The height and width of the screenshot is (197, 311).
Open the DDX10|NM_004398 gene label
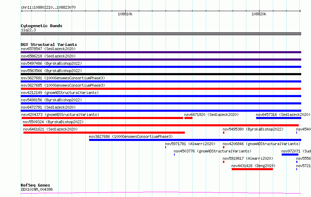[x=37, y=189]
